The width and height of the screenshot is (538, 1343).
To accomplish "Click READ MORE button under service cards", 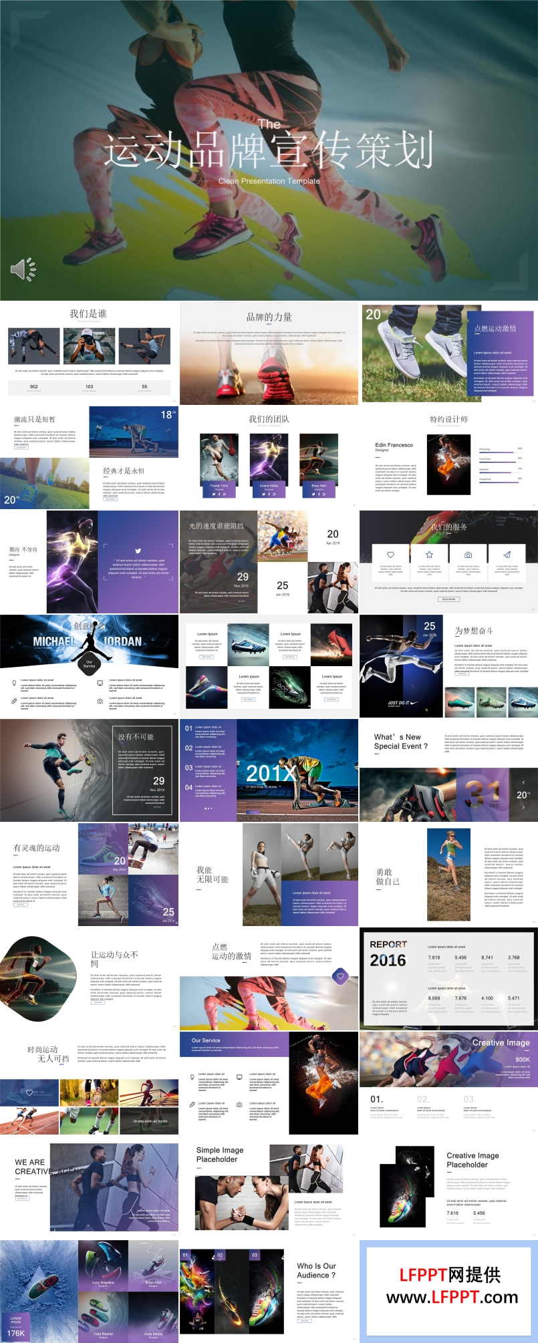I will pos(448,599).
